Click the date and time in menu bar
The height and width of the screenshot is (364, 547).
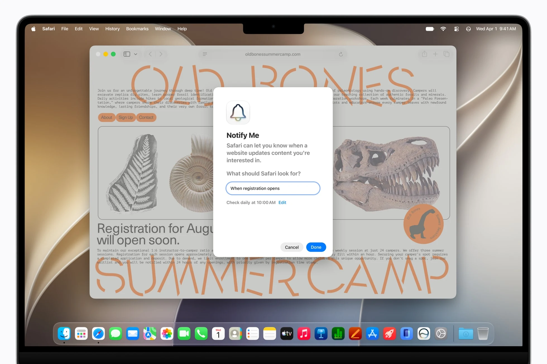496,29
